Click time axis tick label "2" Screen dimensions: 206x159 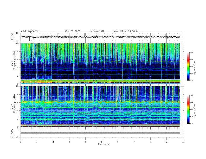pyautogui.click(x=53, y=142)
